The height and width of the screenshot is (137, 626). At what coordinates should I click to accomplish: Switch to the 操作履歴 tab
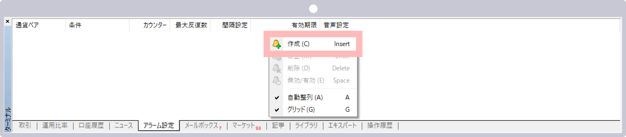(380, 126)
